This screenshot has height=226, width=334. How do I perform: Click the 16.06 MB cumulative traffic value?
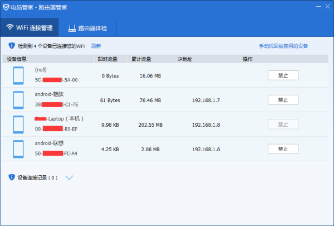click(x=150, y=76)
